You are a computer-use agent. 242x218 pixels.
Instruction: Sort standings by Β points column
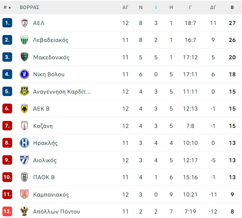pos(232,7)
